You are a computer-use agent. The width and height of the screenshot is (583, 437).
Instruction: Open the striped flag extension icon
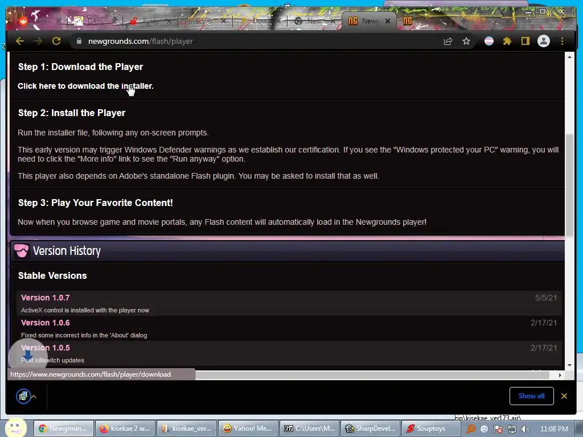click(x=489, y=41)
